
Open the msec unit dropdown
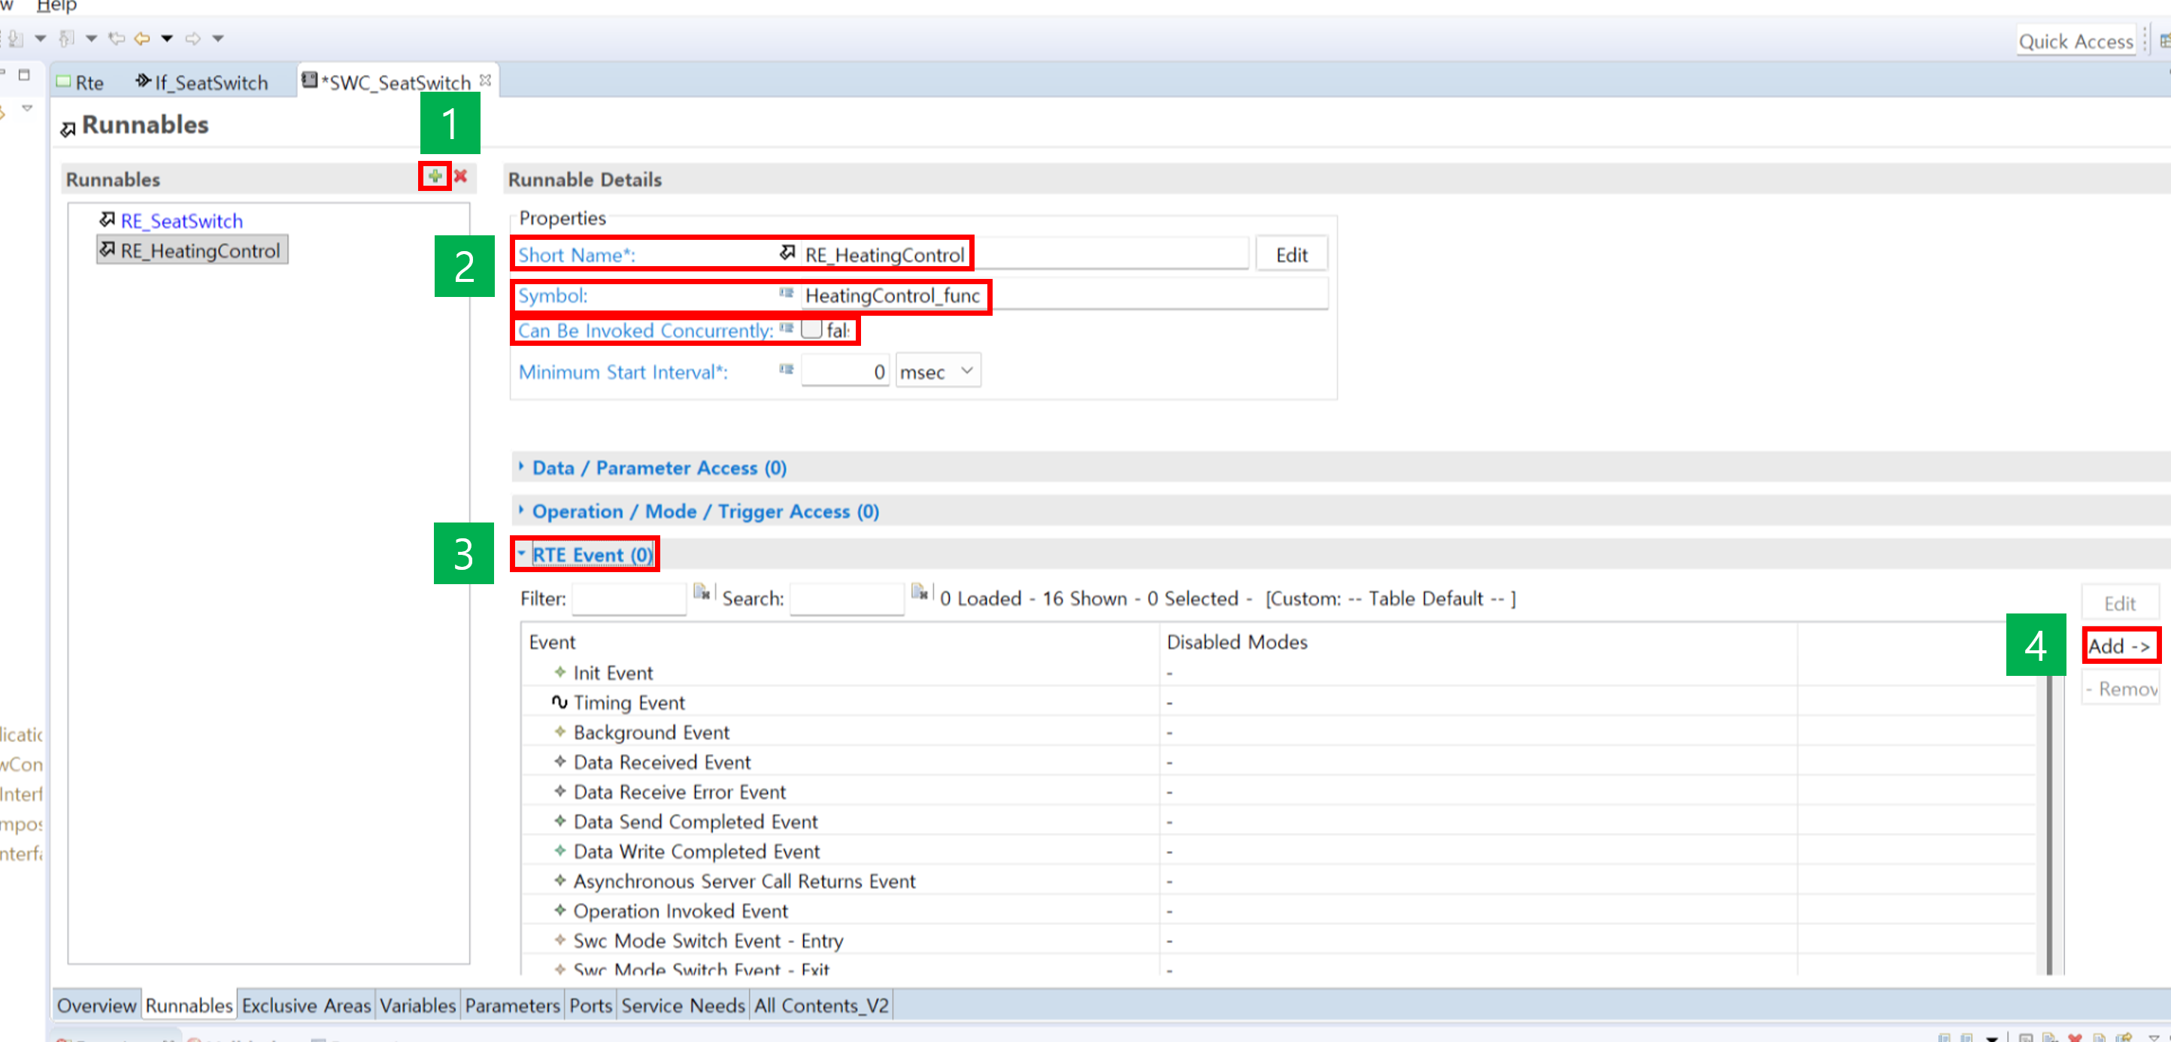pyautogui.click(x=938, y=371)
